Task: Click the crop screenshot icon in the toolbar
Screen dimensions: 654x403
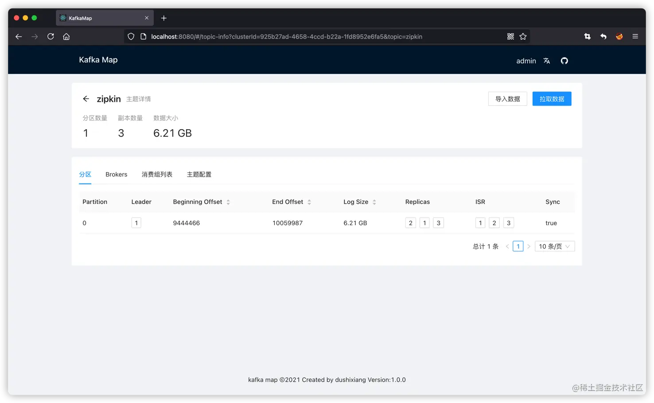Action: coord(588,37)
